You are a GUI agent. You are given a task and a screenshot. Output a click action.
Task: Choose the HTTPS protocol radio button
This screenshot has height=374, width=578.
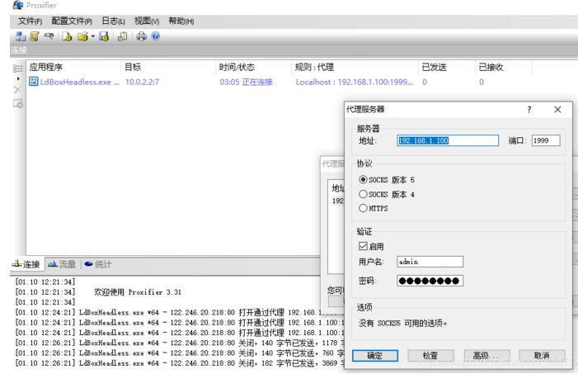364,208
